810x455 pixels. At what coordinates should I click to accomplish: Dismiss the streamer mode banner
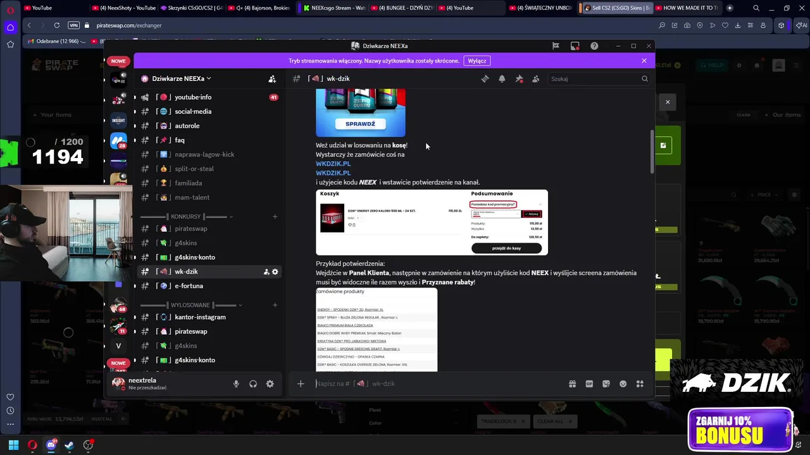[x=644, y=61]
